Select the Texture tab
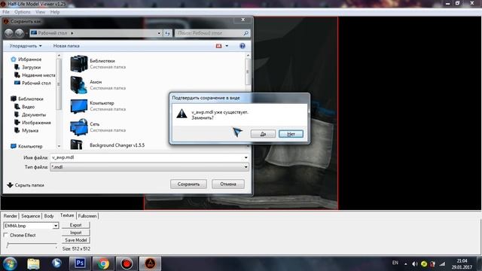The width and height of the screenshot is (482, 271). click(67, 215)
